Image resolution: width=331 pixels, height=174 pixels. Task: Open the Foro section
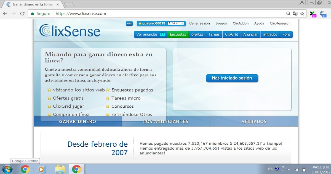pos(286,34)
